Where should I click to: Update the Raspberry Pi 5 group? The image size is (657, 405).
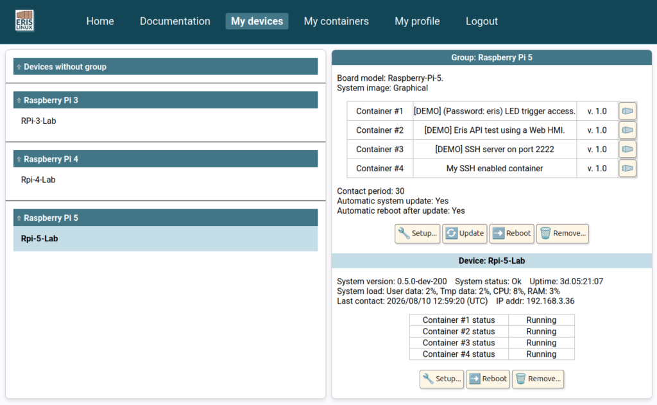coord(465,234)
